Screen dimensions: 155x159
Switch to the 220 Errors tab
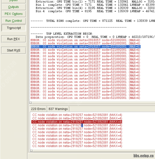38,109
